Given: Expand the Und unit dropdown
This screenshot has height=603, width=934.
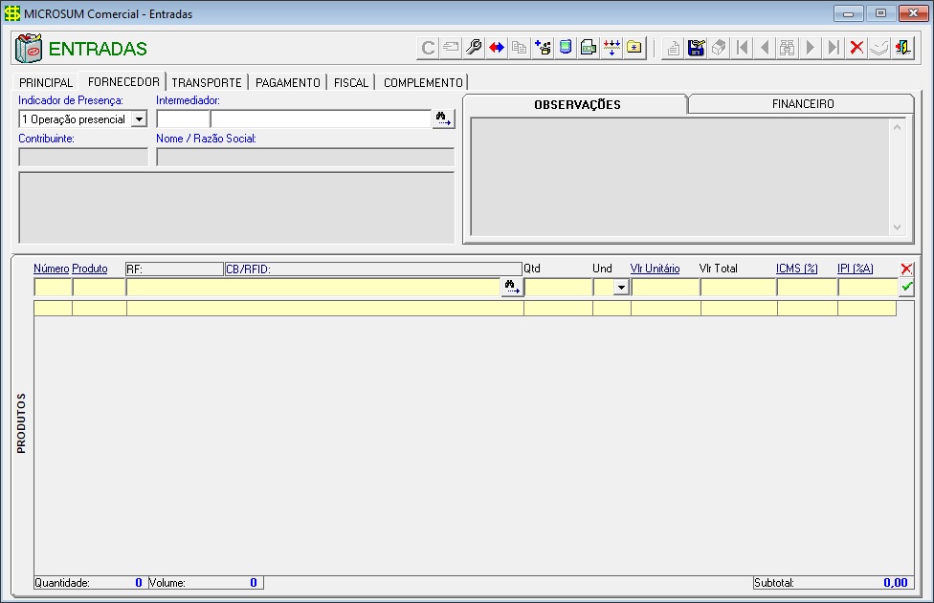Looking at the screenshot, I should [621, 287].
